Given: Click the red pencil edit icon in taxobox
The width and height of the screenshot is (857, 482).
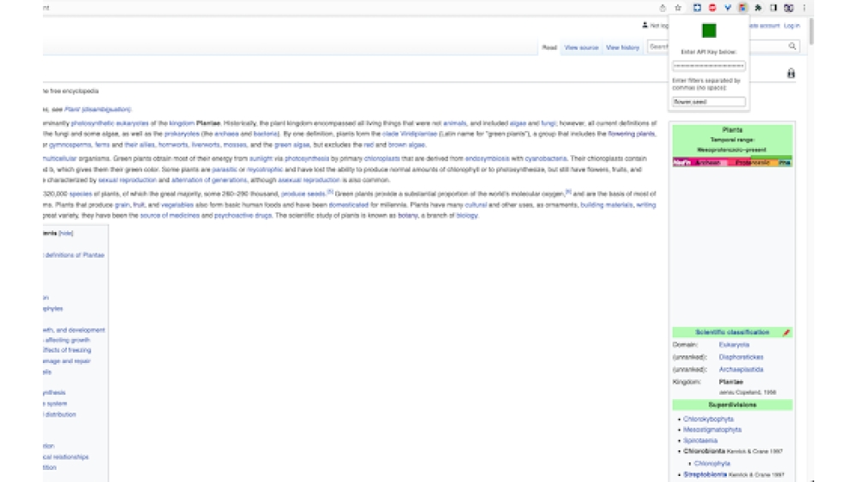Looking at the screenshot, I should pyautogui.click(x=787, y=332).
